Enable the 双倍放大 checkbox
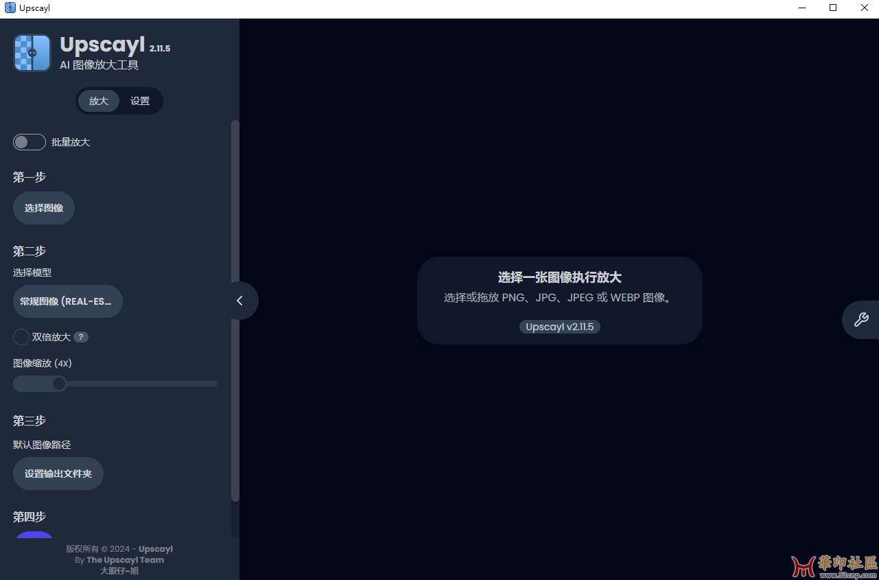 pos(21,337)
